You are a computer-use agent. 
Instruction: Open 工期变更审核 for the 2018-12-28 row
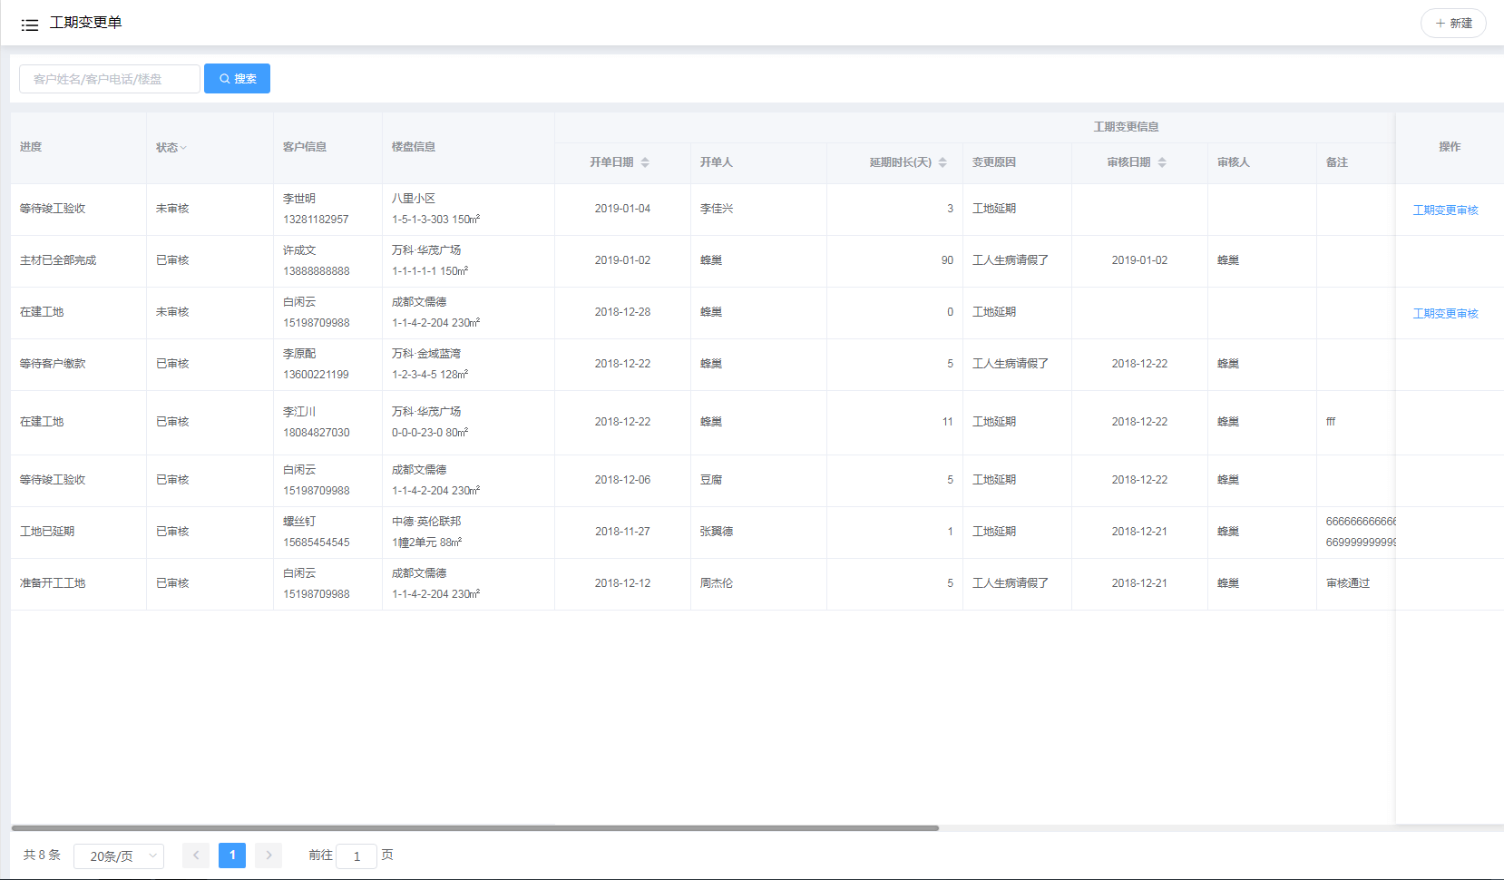1445,314
